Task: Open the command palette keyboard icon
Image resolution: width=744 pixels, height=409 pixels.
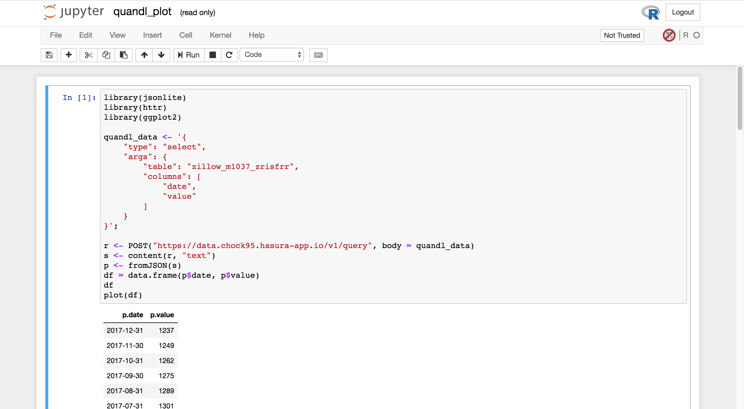Action: 318,55
